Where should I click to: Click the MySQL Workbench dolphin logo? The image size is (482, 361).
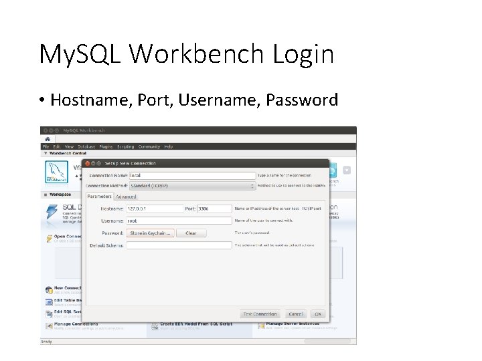56,172
